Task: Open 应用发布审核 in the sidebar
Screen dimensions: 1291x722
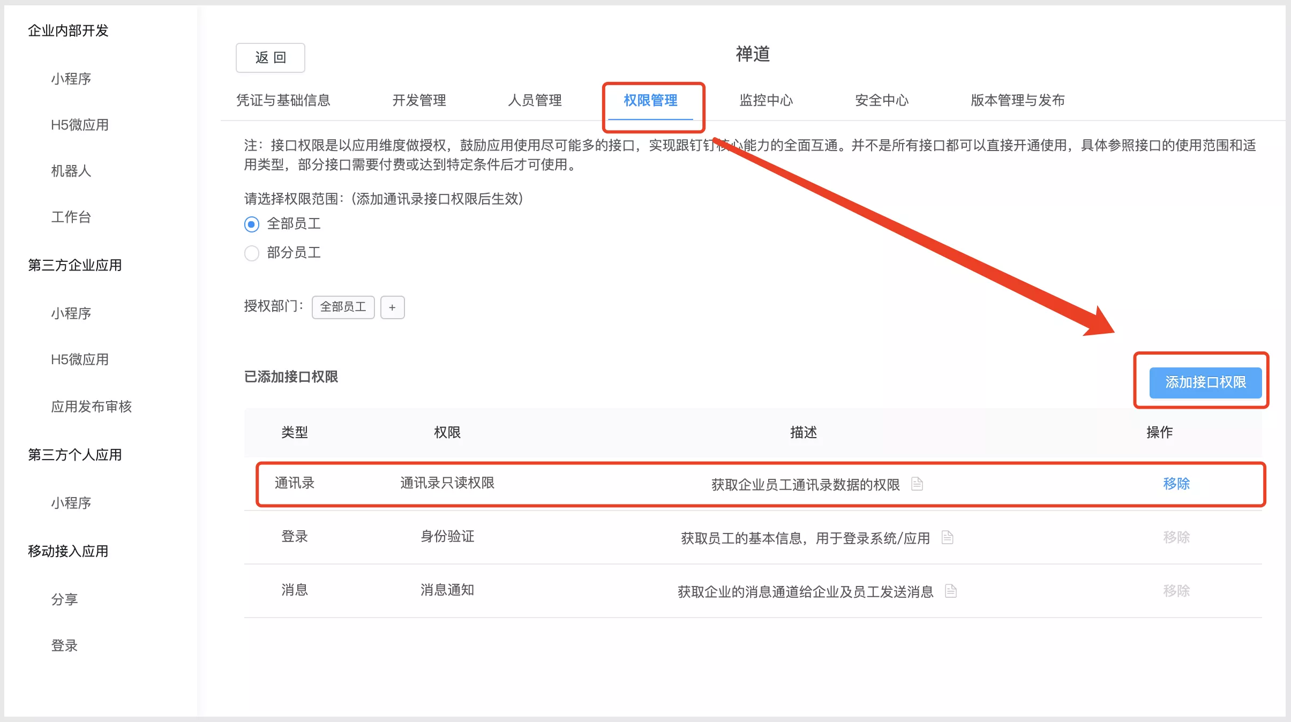Action: coord(92,407)
